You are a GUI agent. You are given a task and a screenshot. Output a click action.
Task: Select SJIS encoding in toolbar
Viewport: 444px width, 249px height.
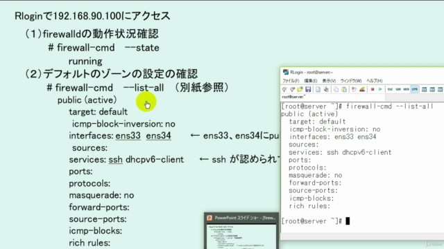(x=398, y=89)
